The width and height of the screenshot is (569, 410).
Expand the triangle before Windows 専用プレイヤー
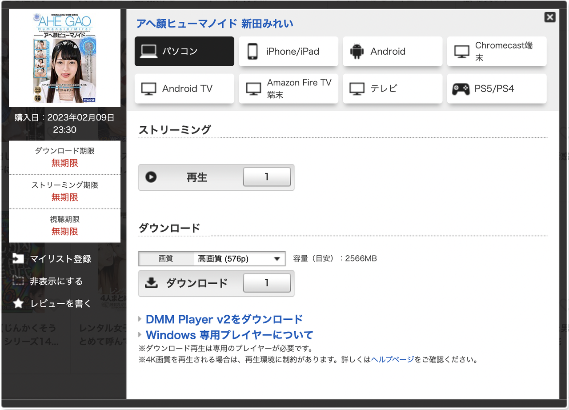[x=140, y=335]
